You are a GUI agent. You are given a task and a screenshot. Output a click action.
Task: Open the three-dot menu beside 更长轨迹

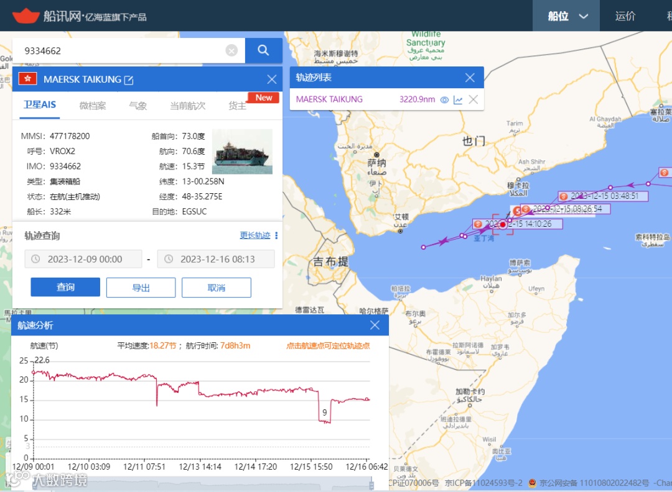coord(276,235)
